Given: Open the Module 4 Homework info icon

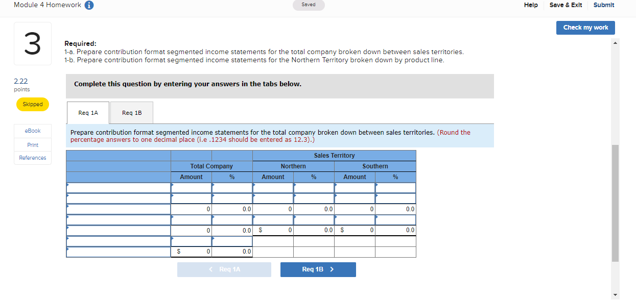Looking at the screenshot, I should click(89, 5).
